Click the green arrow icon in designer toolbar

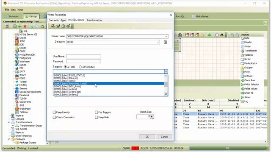click(x=210, y=35)
